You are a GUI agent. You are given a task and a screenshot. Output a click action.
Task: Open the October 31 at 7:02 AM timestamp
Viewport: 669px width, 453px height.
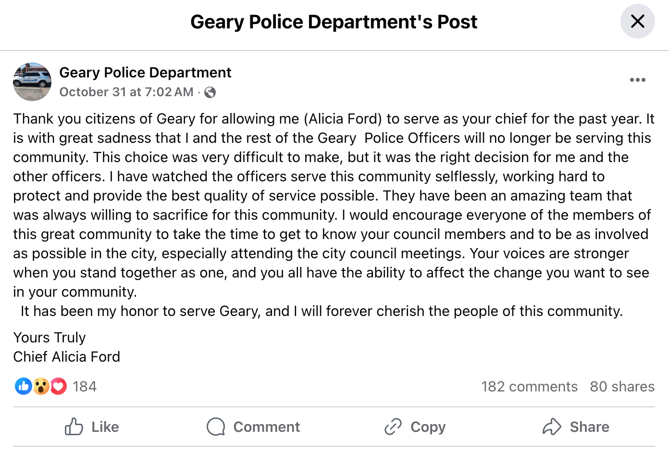tap(126, 92)
